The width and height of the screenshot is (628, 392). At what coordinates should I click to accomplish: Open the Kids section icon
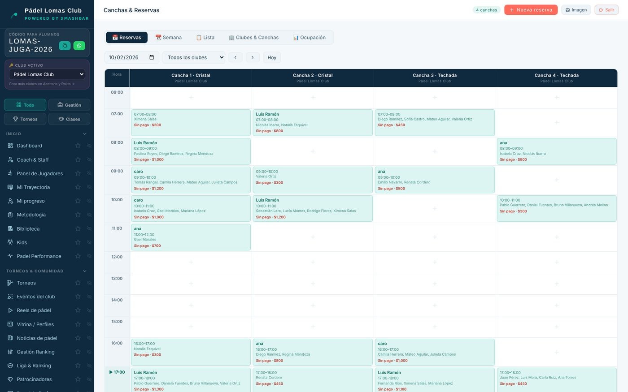(10, 242)
